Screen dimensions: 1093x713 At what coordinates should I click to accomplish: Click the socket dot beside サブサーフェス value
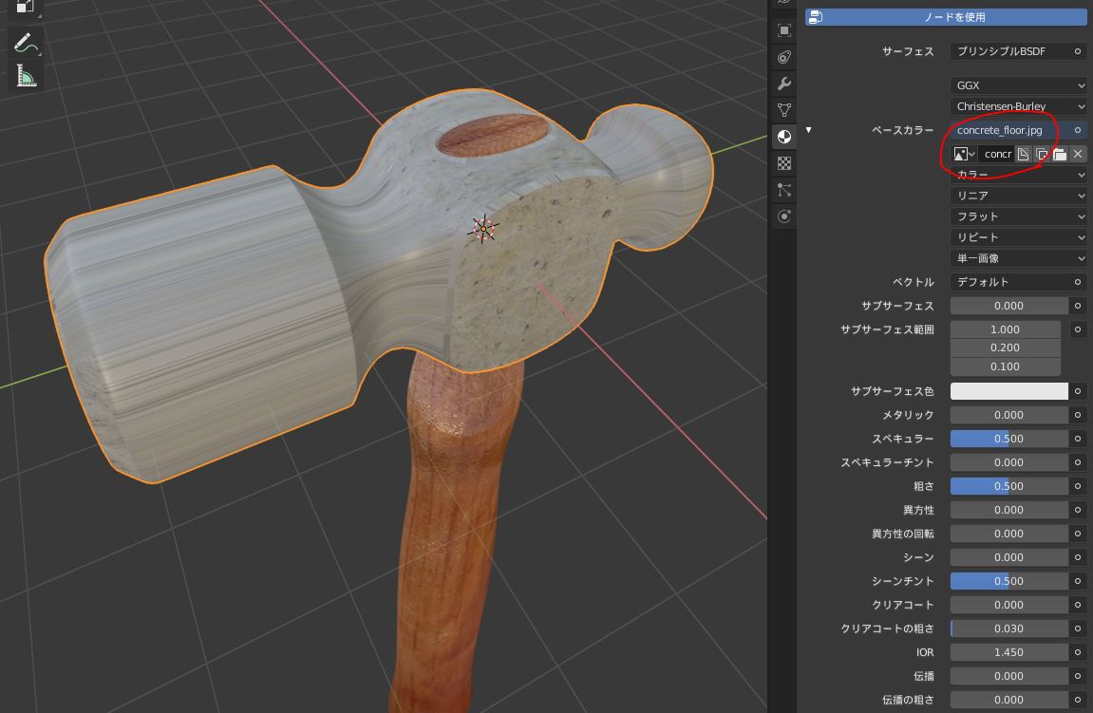pyautogui.click(x=1078, y=306)
